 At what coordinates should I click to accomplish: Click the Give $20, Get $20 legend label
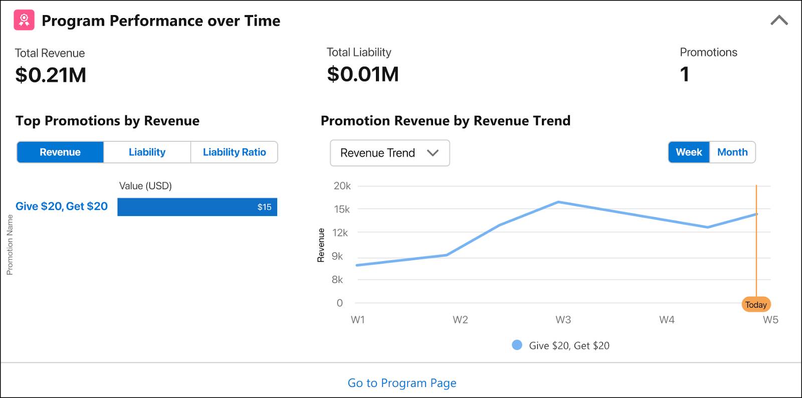[x=569, y=345]
